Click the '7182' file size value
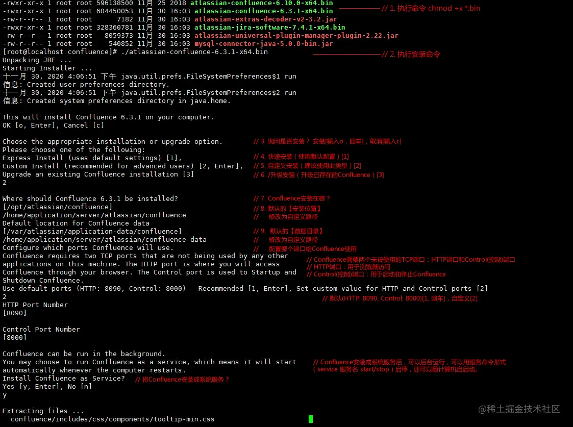Viewport: 573px width, 427px height. (125, 19)
